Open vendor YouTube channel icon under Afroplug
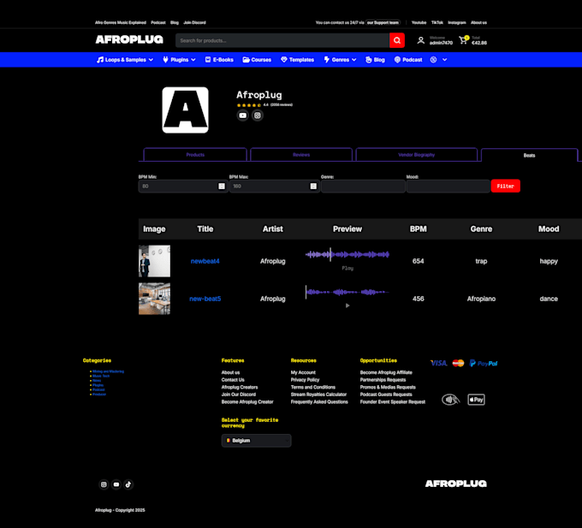Image resolution: width=582 pixels, height=528 pixels. (243, 116)
